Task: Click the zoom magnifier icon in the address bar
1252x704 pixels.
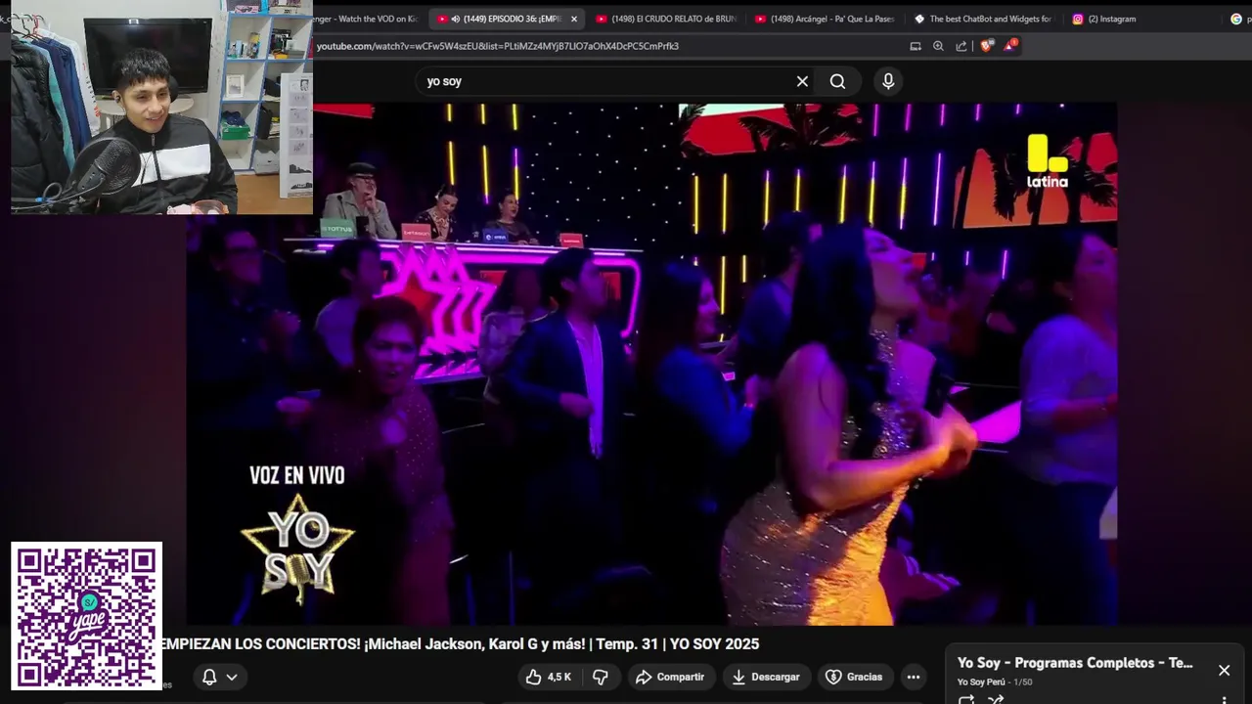Action: [x=938, y=46]
